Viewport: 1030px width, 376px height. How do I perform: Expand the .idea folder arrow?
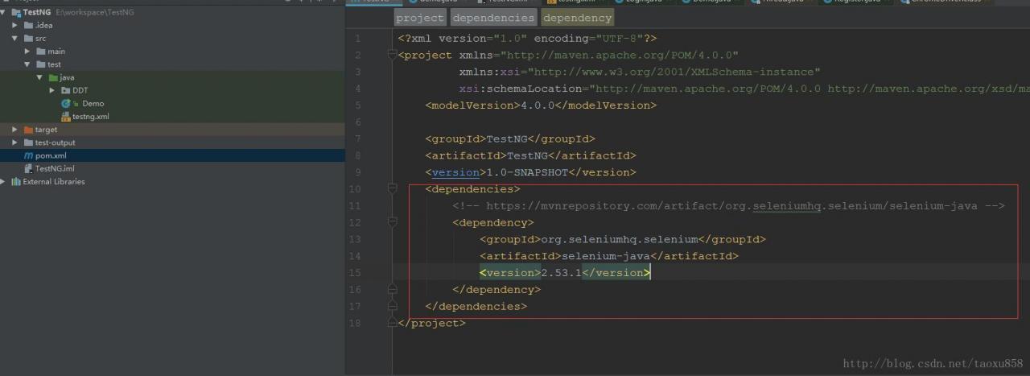point(14,25)
